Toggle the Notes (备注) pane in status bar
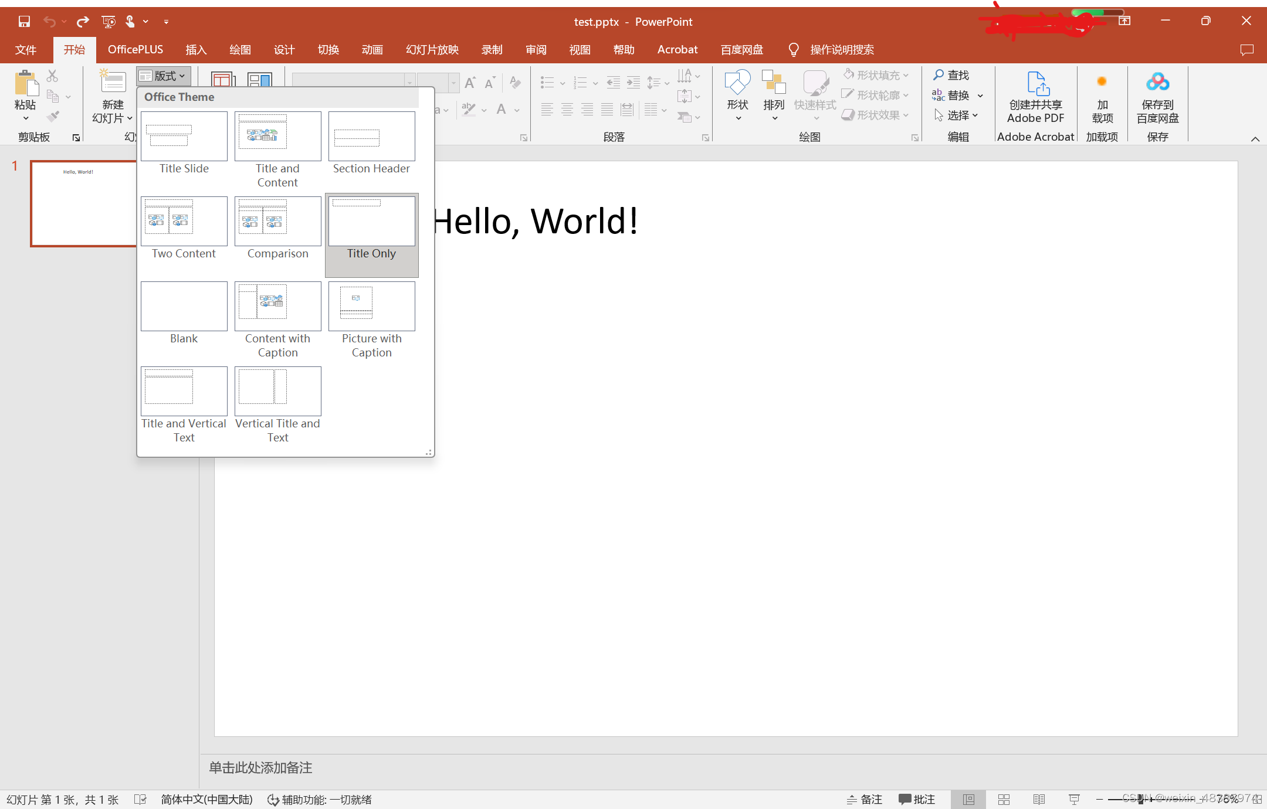 865,799
